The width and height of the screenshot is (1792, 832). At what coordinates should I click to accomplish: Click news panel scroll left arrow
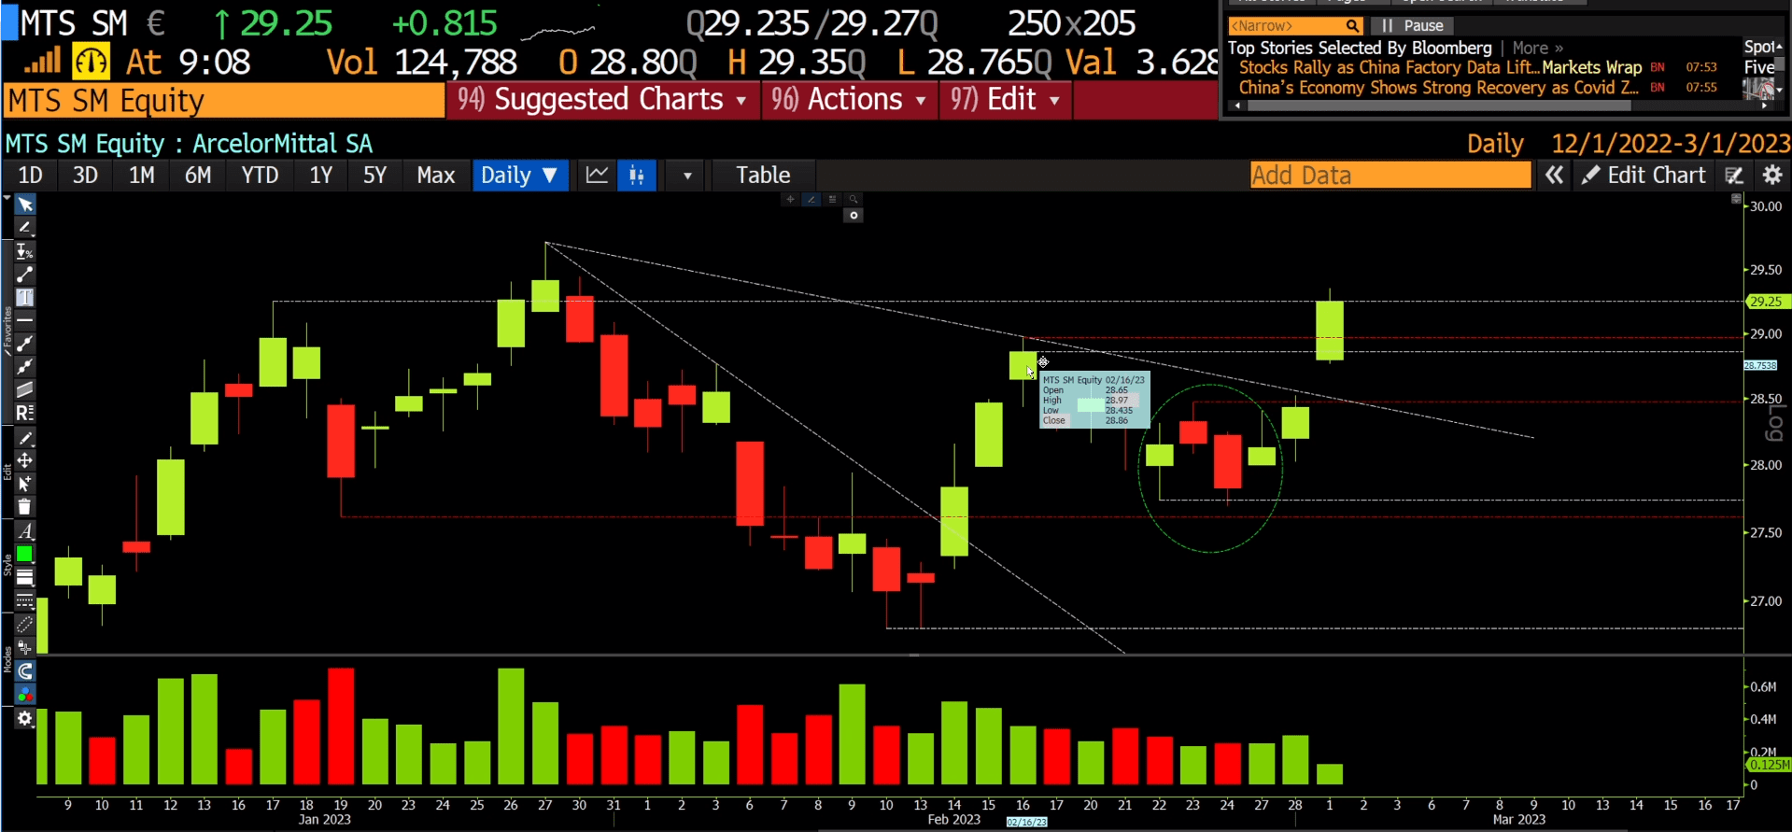pyautogui.click(x=1237, y=106)
